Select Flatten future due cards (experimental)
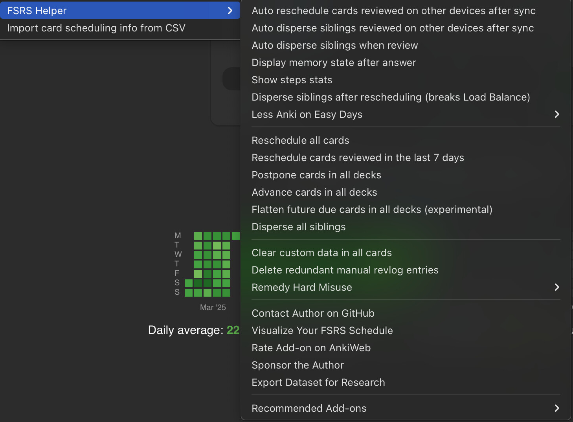 [406, 209]
